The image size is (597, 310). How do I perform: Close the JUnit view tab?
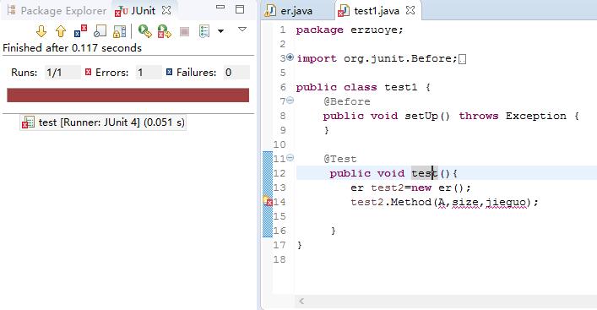[166, 10]
